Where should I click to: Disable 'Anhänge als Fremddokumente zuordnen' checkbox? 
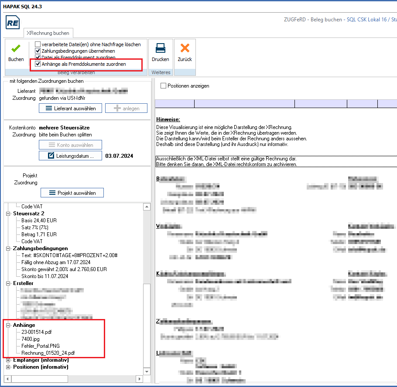(x=38, y=64)
